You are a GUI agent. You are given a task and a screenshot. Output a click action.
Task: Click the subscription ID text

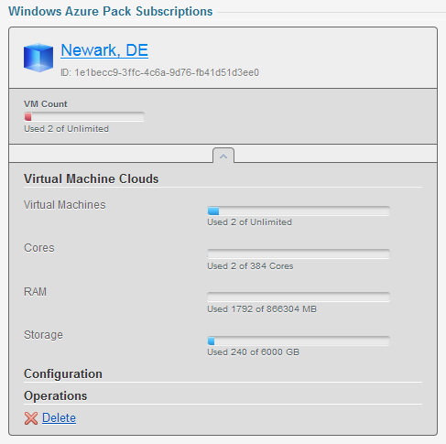click(x=159, y=72)
